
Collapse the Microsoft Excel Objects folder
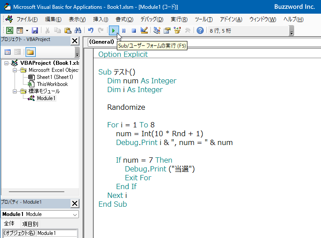tap(15, 70)
